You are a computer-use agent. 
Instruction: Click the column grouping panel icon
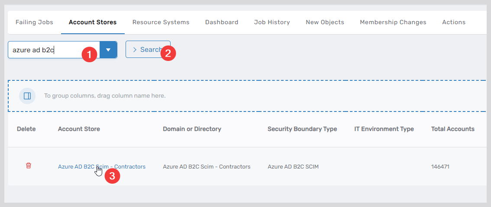click(27, 96)
